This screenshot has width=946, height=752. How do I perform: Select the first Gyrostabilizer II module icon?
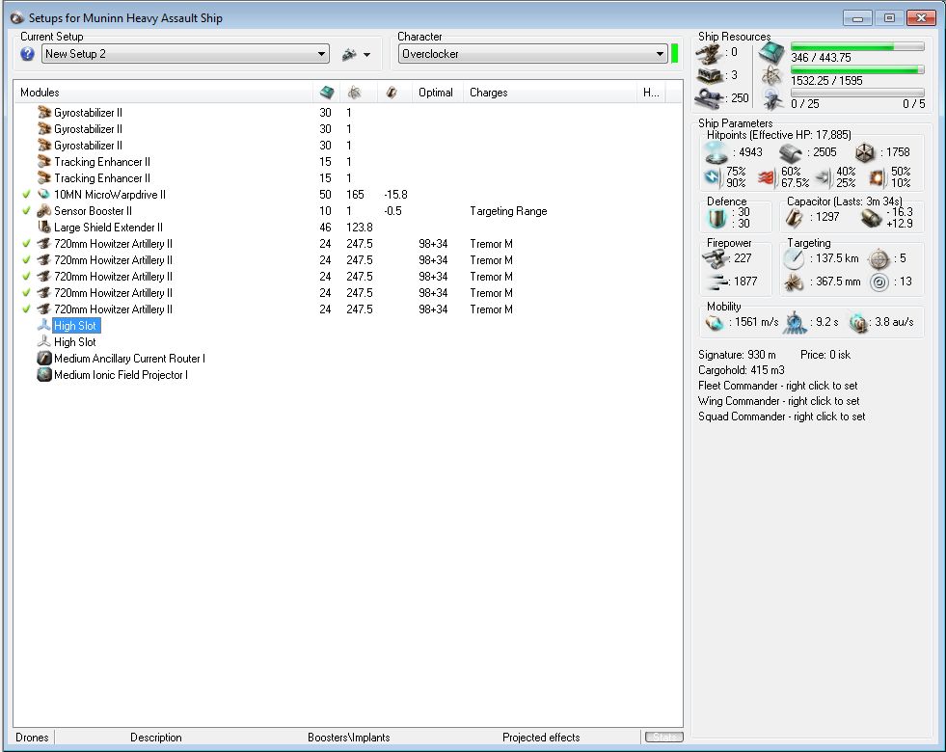[44, 112]
